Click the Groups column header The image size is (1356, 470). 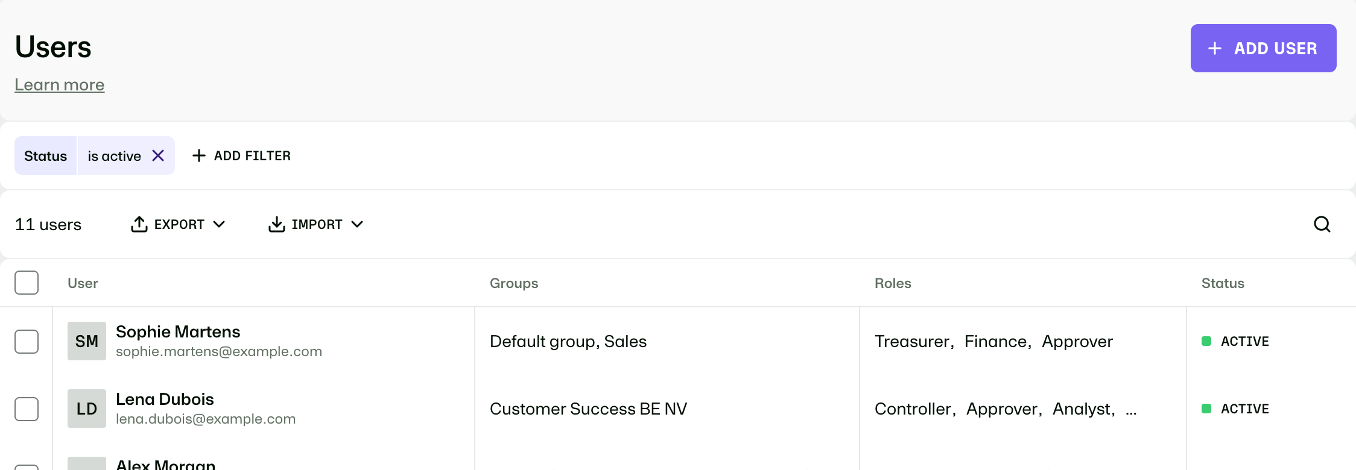pos(514,283)
